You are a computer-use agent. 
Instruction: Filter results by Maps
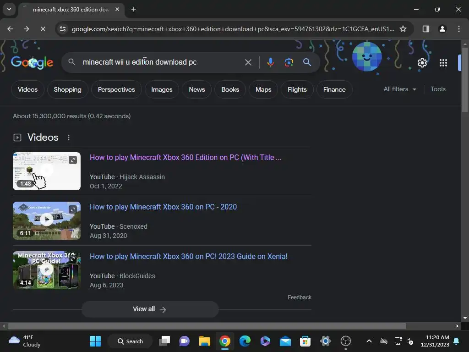pos(263,89)
